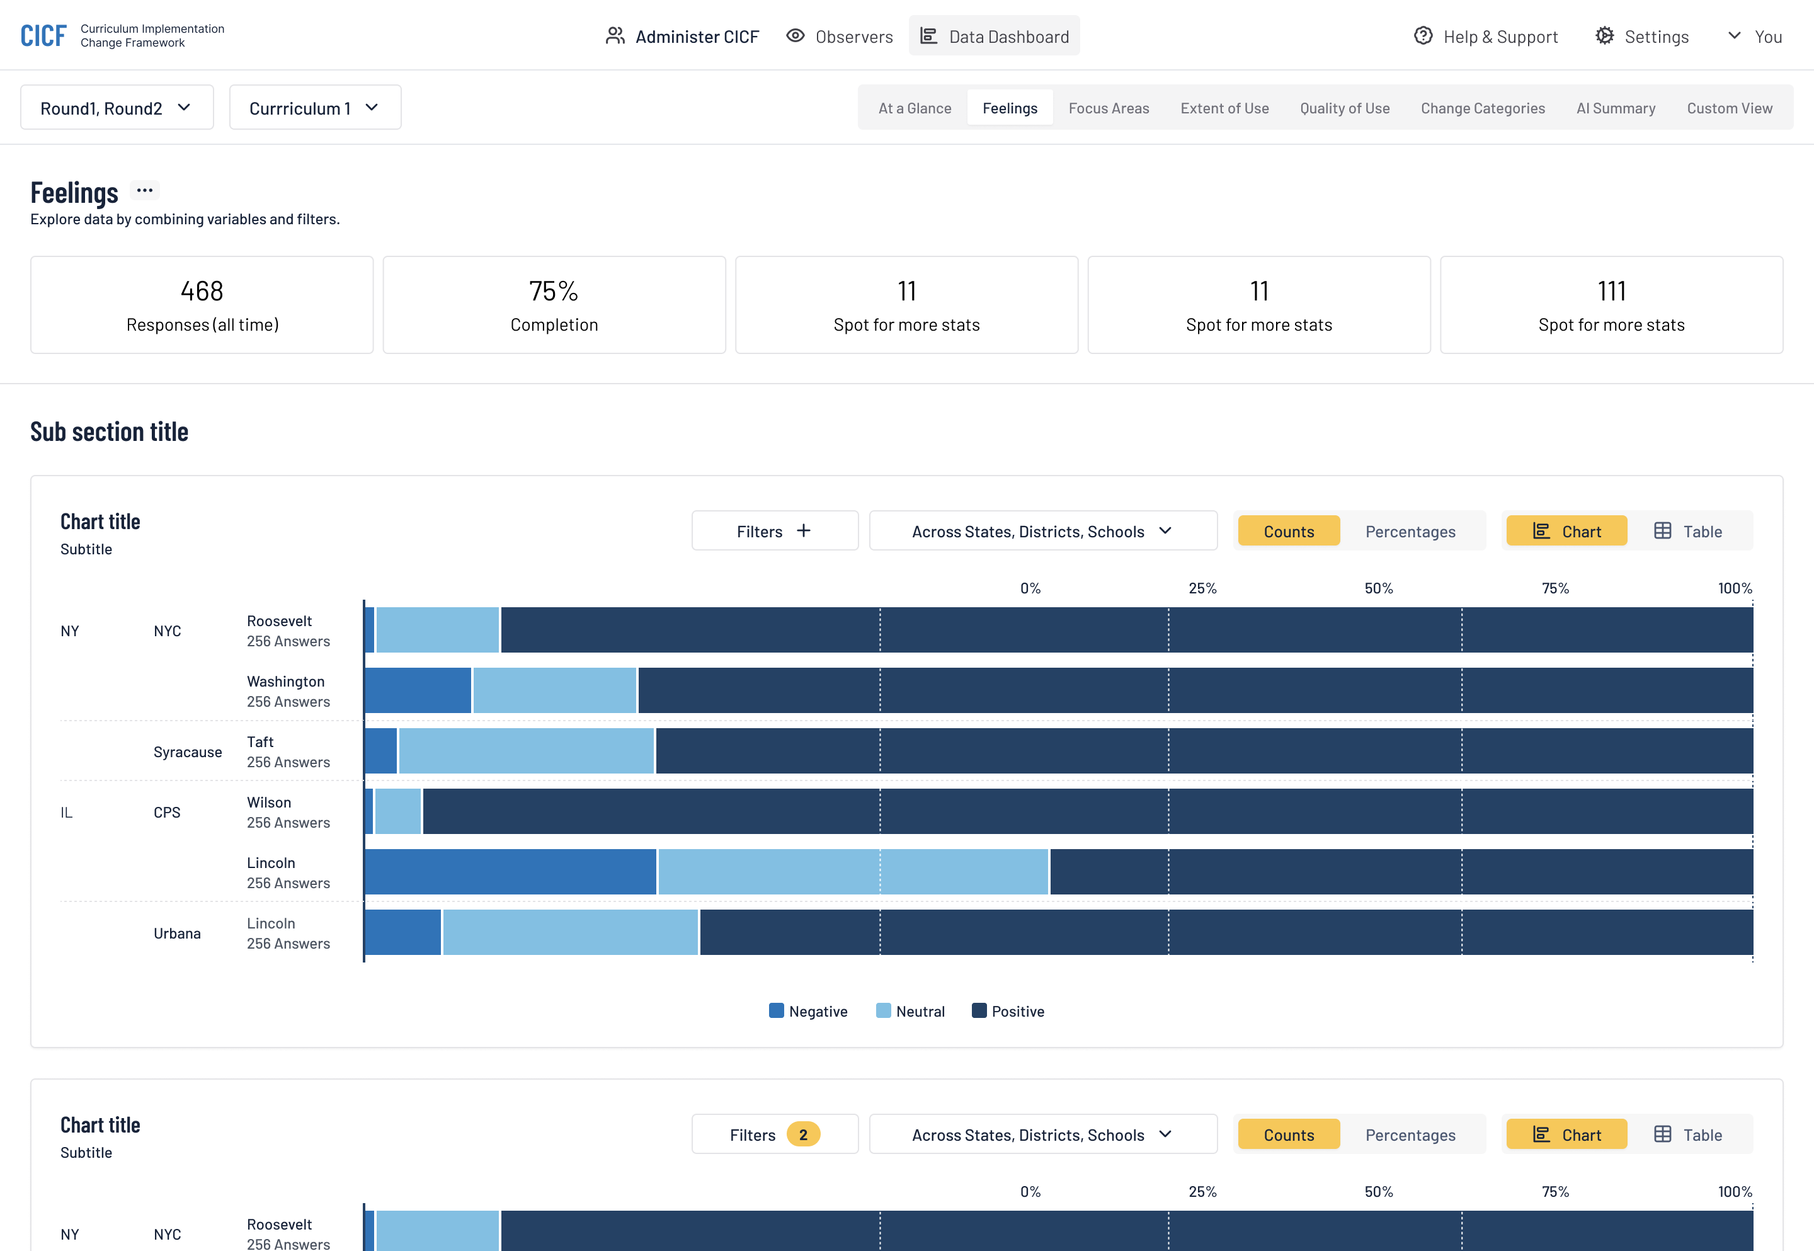
Task: Click the Help & Support question icon
Action: coord(1423,36)
